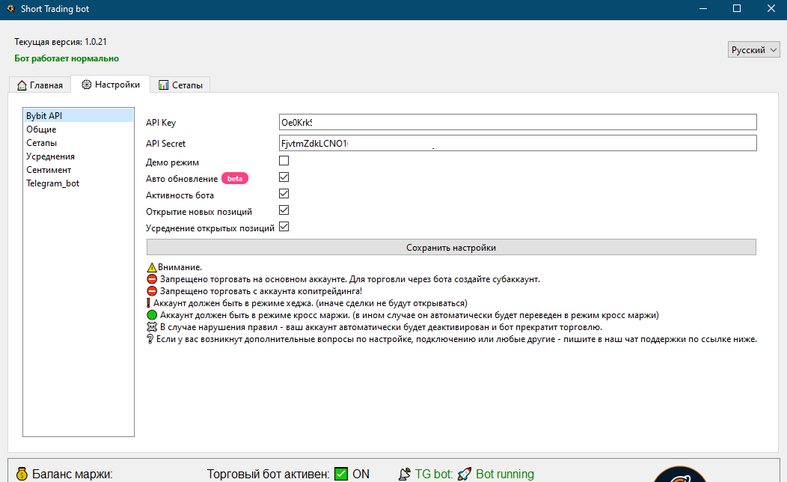The image size is (787, 482).
Task: Open the Настройки tab
Action: [x=111, y=85]
